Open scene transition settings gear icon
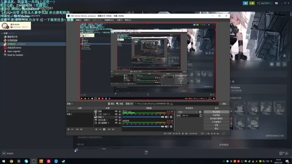This screenshot has width=292, height=164. pos(200,112)
